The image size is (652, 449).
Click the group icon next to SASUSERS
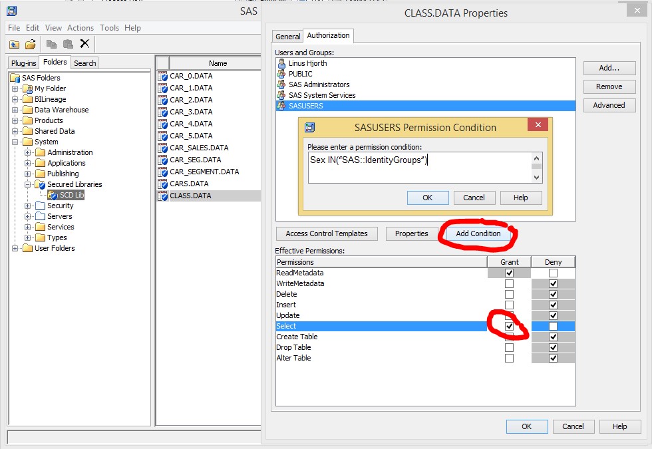tap(281, 106)
